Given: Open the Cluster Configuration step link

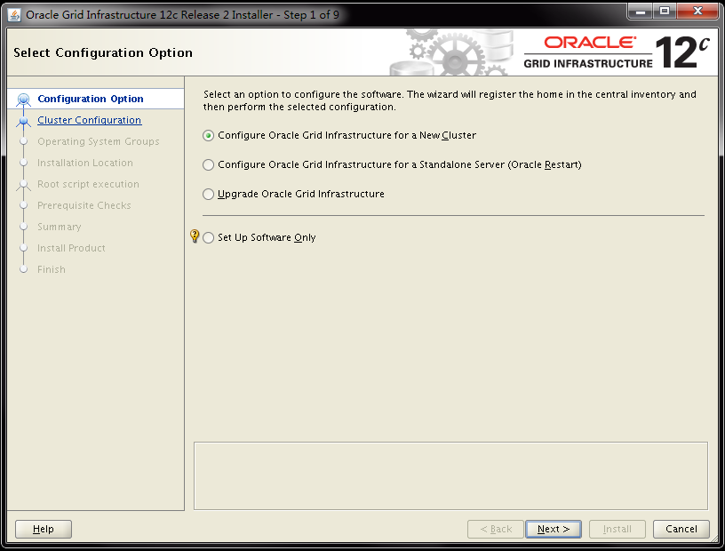Looking at the screenshot, I should 89,120.
